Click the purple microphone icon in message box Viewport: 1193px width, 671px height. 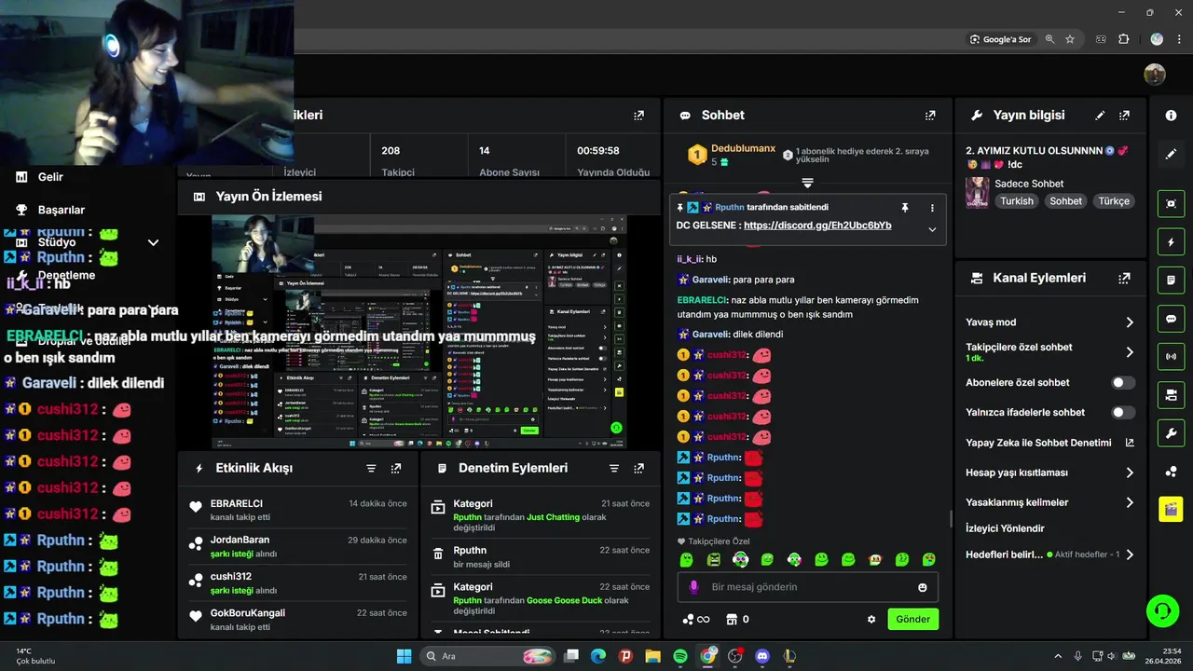pos(693,587)
